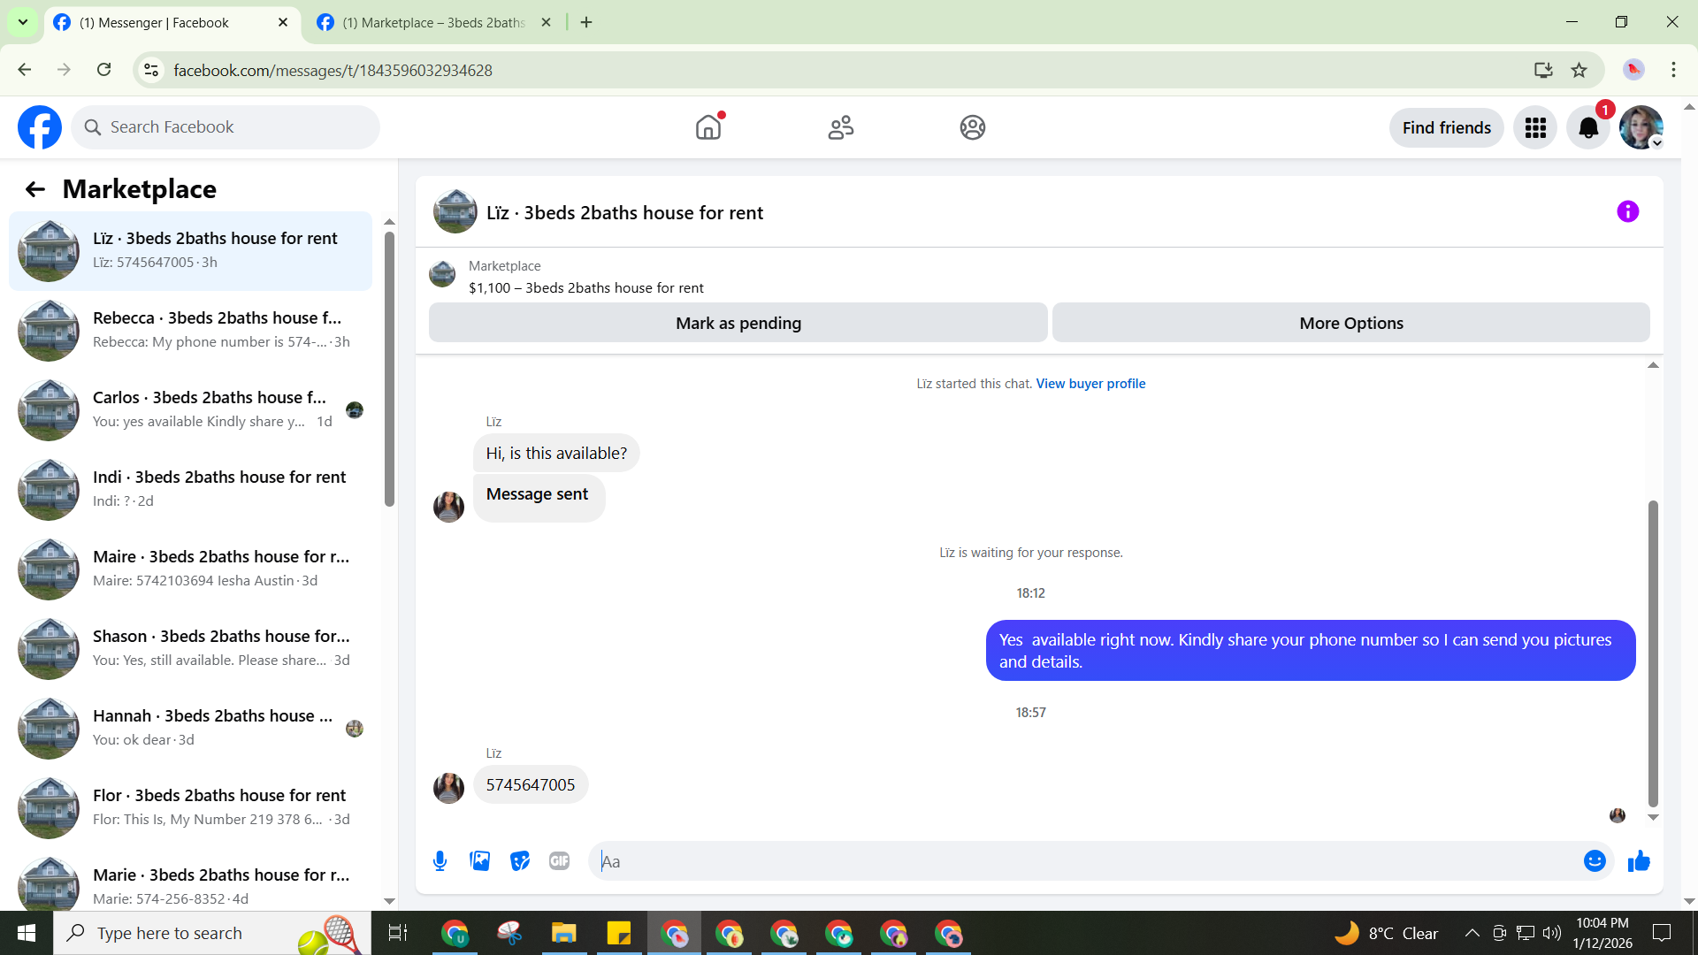Image resolution: width=1698 pixels, height=955 pixels.
Task: Open the View buyer profile link
Action: point(1090,384)
